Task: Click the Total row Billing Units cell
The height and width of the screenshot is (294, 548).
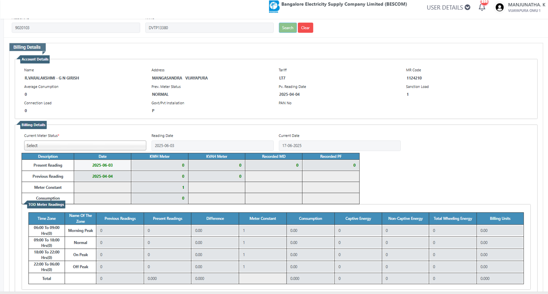Action: 500,278
